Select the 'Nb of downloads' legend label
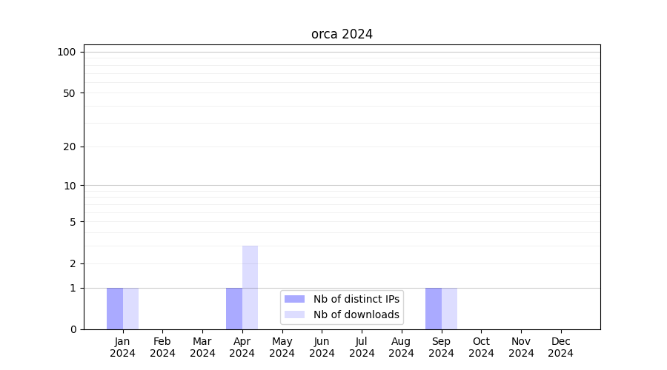This screenshot has height=370, width=667. (x=356, y=314)
